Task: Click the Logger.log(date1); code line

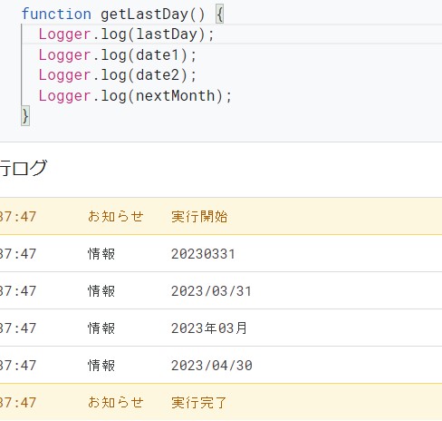Action: (x=118, y=55)
